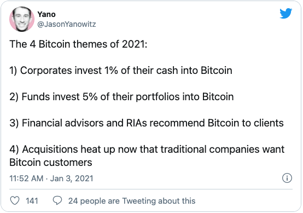This screenshot has height=213, width=303.
Task: Click the heading 'The 4 Bitcoin themes of 2021'
Action: (78, 44)
